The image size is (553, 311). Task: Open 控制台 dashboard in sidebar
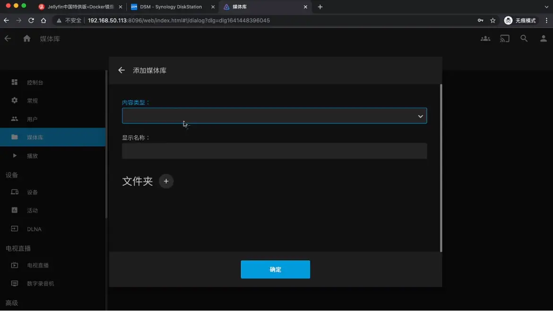tap(35, 83)
